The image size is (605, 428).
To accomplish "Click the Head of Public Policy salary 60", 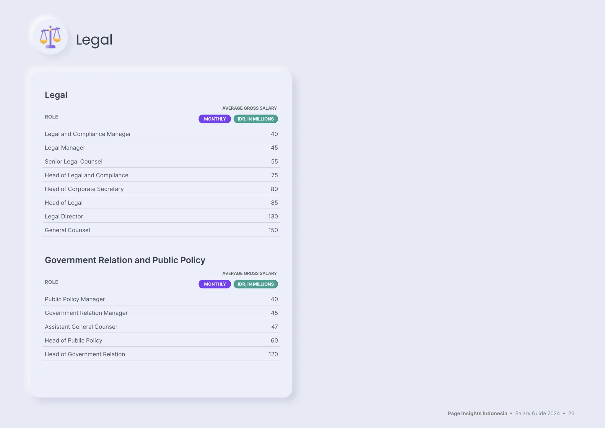I will (x=274, y=341).
